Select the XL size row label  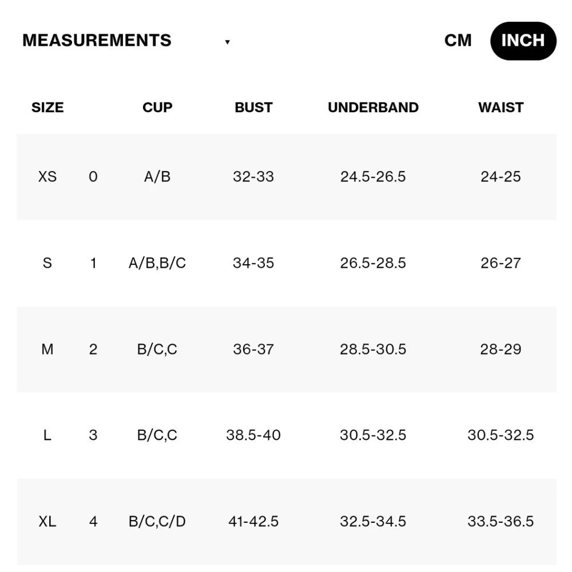[x=47, y=522]
